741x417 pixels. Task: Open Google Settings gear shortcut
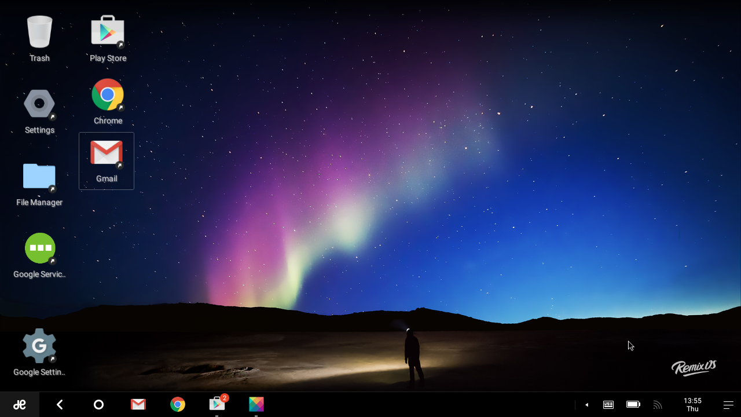[39, 346]
